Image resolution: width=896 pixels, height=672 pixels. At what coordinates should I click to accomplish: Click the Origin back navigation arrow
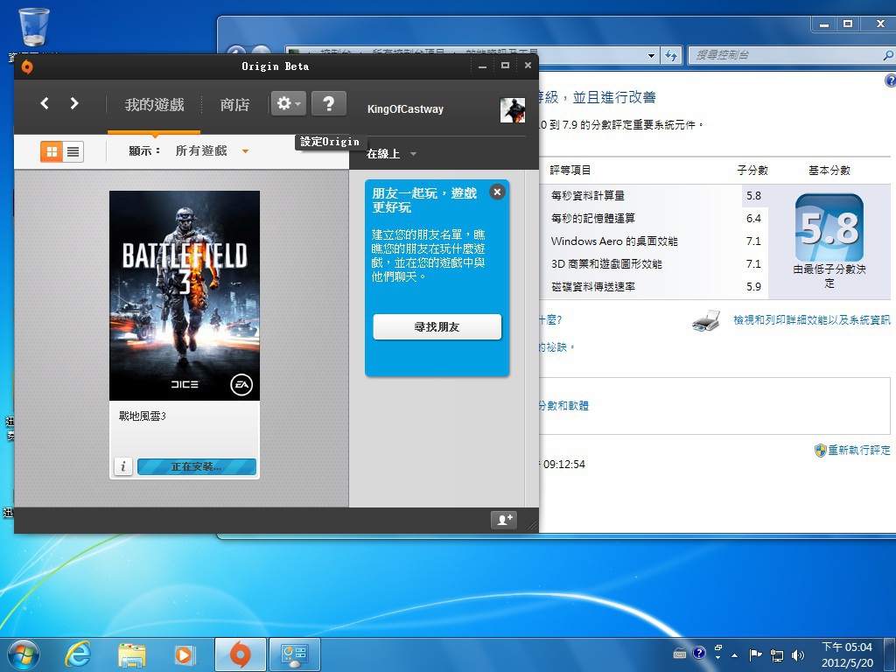pyautogui.click(x=45, y=103)
